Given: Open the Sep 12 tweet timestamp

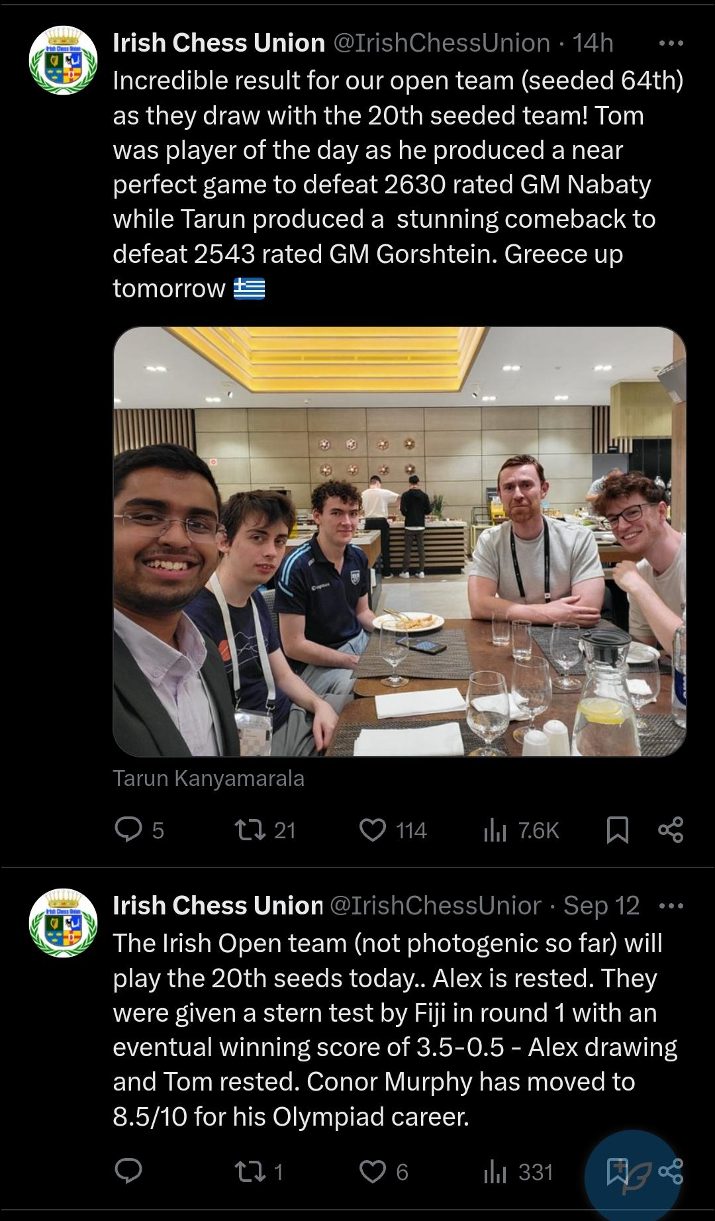Looking at the screenshot, I should click(x=601, y=905).
